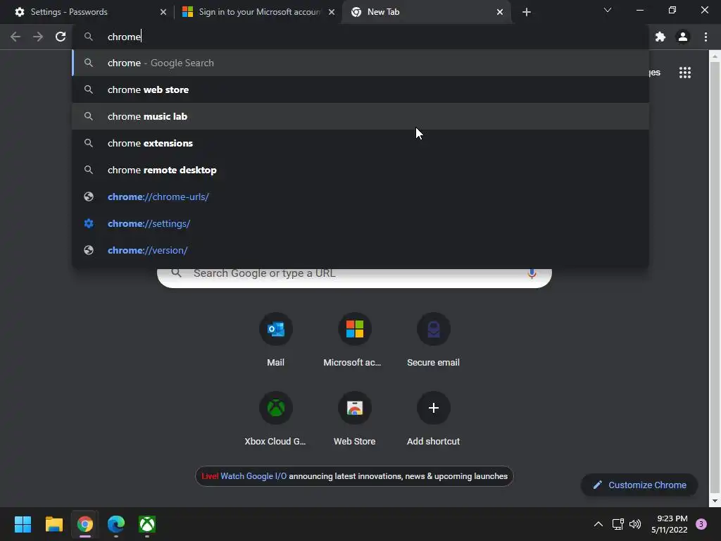Click the Add shortcut plus button
Image resolution: width=721 pixels, height=541 pixels.
tap(433, 408)
